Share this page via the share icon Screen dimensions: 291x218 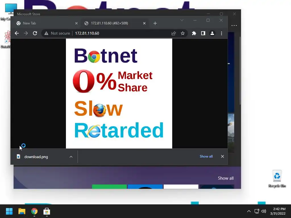coord(174,33)
